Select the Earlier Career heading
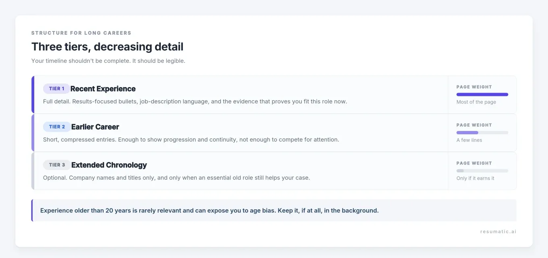The height and width of the screenshot is (258, 548). click(x=95, y=127)
